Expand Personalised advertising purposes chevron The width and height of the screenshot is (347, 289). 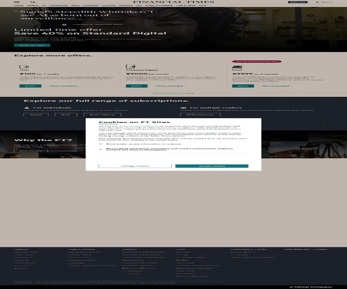coord(101,149)
